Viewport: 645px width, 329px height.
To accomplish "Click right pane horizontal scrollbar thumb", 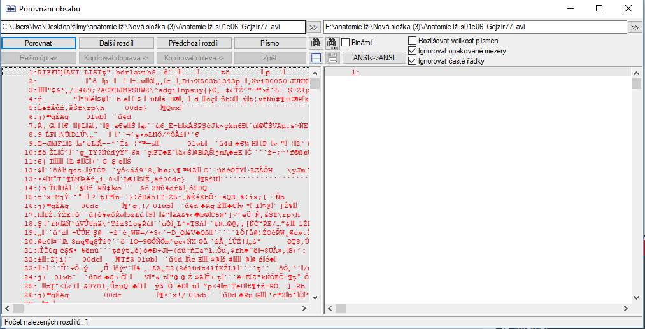I will click(x=341, y=307).
